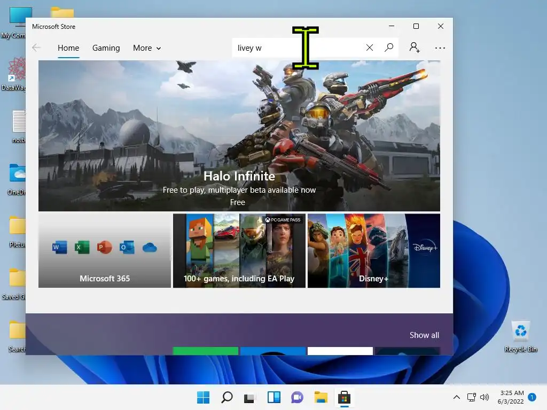This screenshot has width=547, height=410.
Task: Switch to the Gaming tab
Action: tap(106, 48)
